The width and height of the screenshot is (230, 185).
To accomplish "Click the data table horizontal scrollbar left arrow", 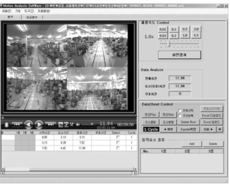I will [x=3, y=169].
